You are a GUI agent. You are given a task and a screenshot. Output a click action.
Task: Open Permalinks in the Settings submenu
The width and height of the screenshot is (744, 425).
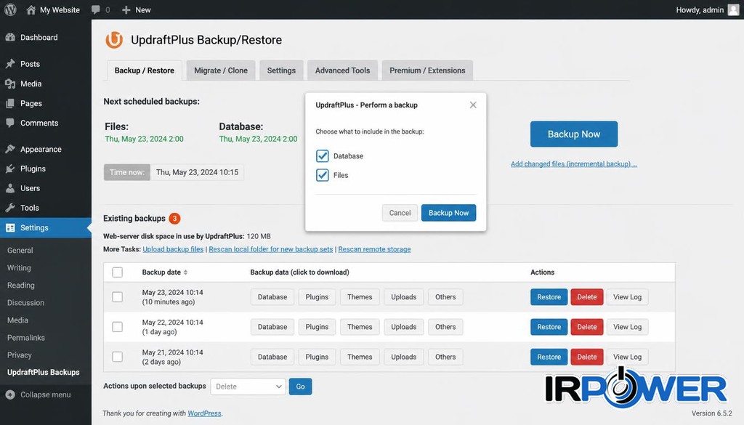point(26,338)
